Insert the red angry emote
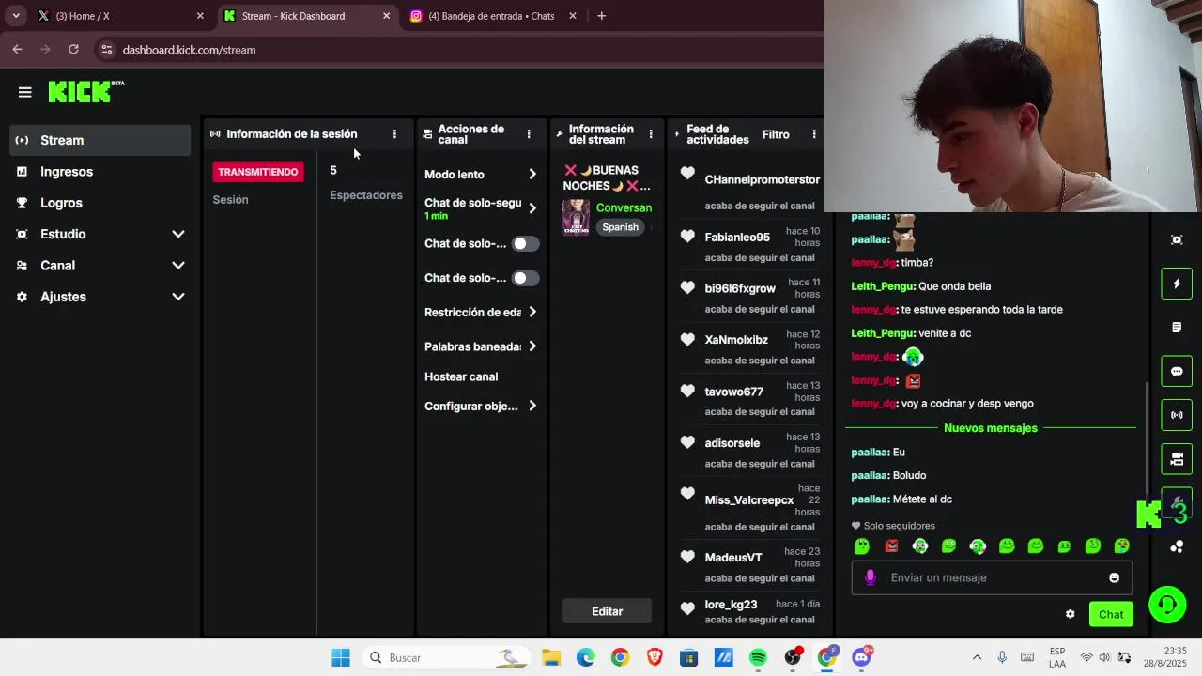The image size is (1202, 676). (891, 546)
